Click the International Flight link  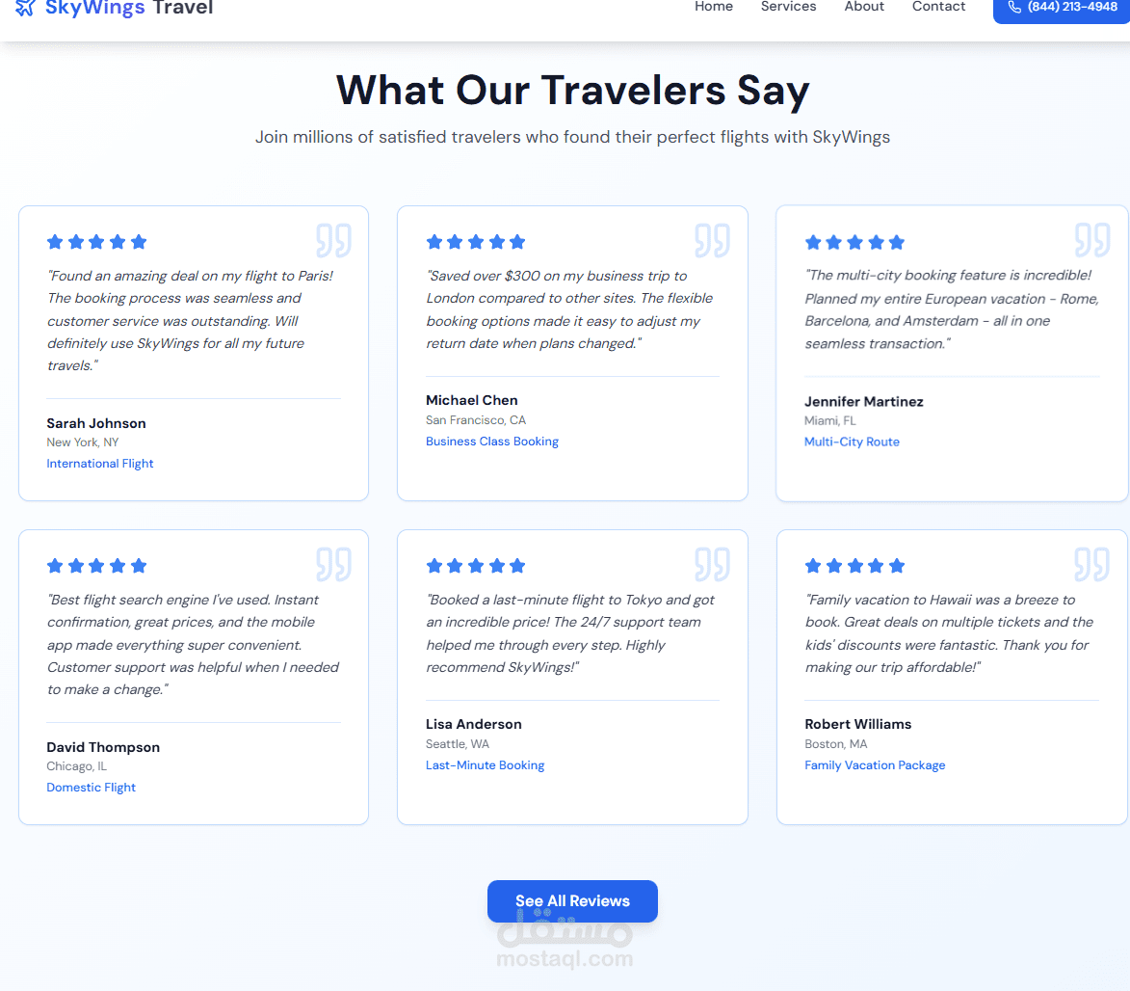click(x=100, y=464)
